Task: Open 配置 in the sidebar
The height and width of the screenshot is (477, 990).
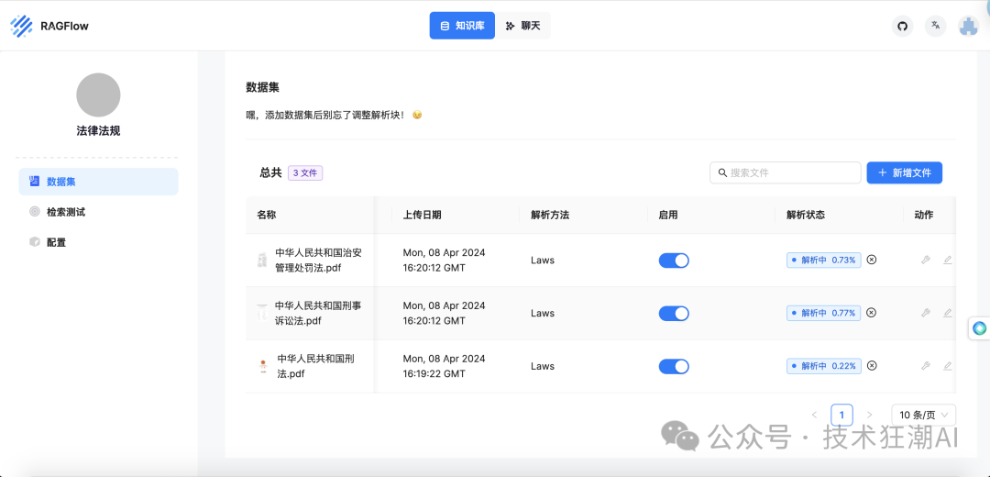Action: (56, 242)
